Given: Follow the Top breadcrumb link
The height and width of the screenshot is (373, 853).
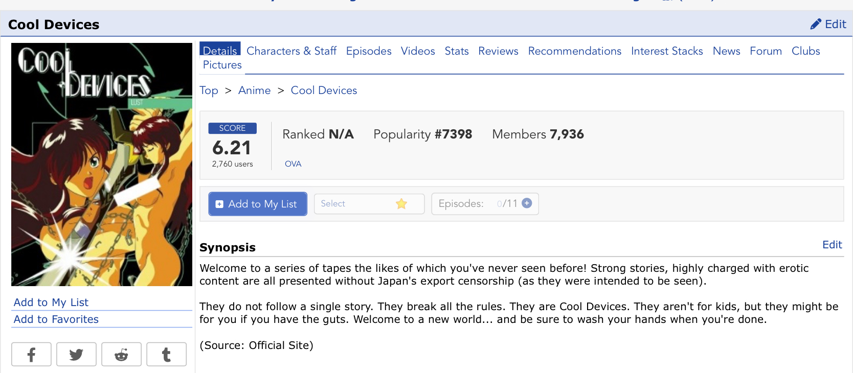Looking at the screenshot, I should click(209, 90).
